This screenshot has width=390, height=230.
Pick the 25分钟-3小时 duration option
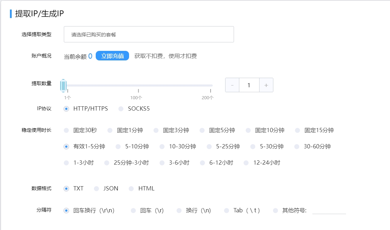pos(107,163)
